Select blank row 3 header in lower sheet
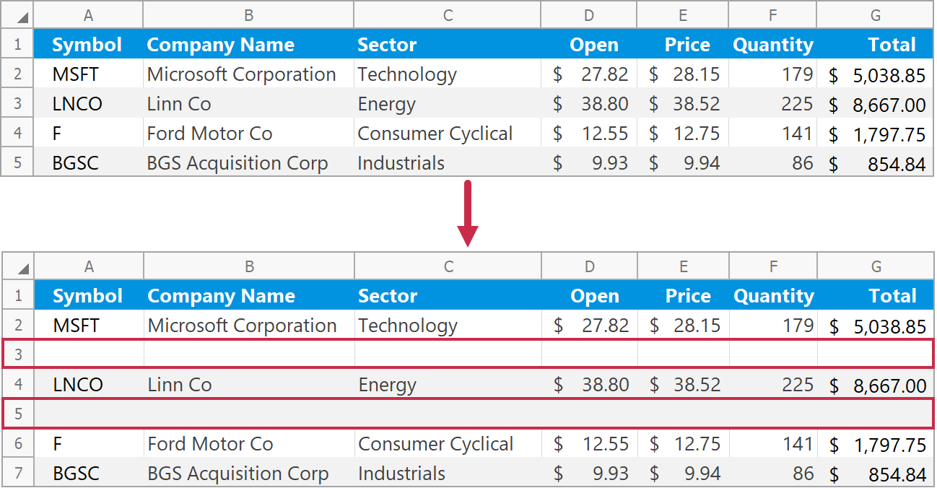 coord(19,354)
